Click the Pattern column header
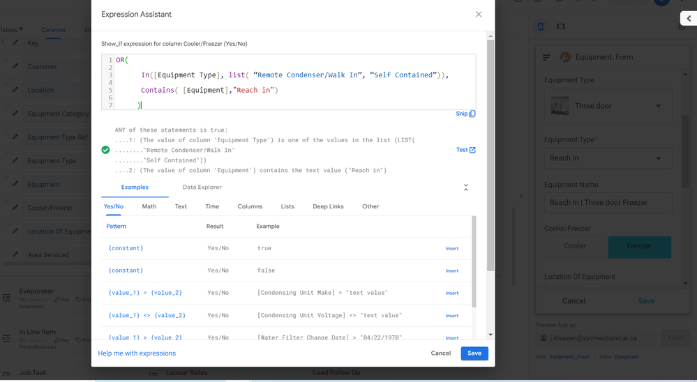The height and width of the screenshot is (382, 697). pos(116,226)
